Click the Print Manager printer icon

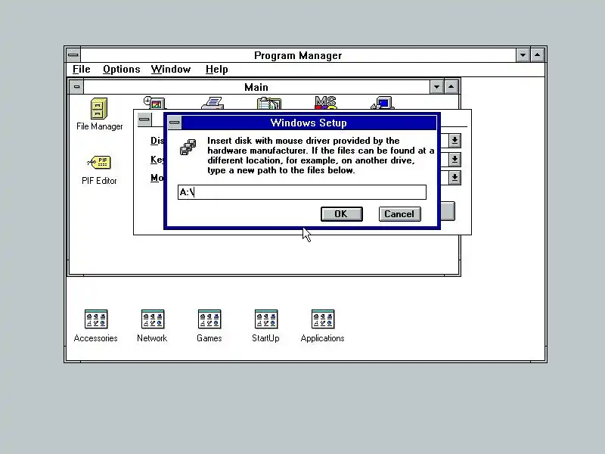213,103
